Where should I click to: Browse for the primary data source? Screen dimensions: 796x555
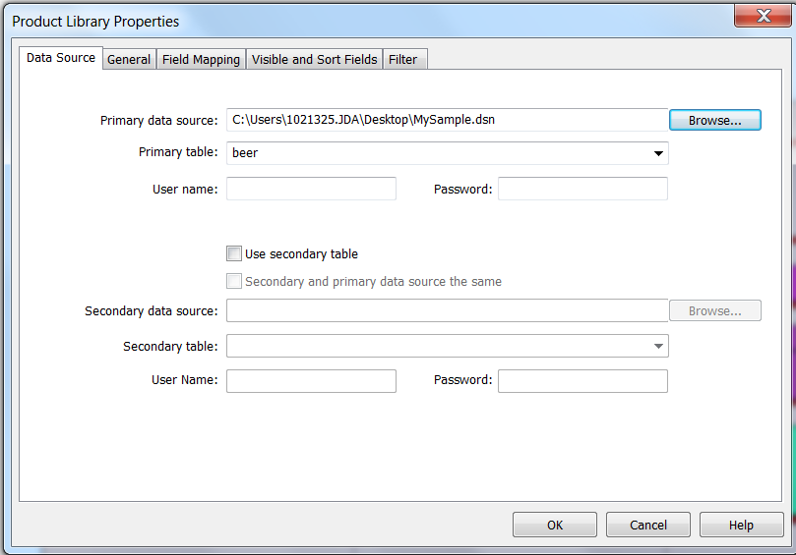coord(714,120)
